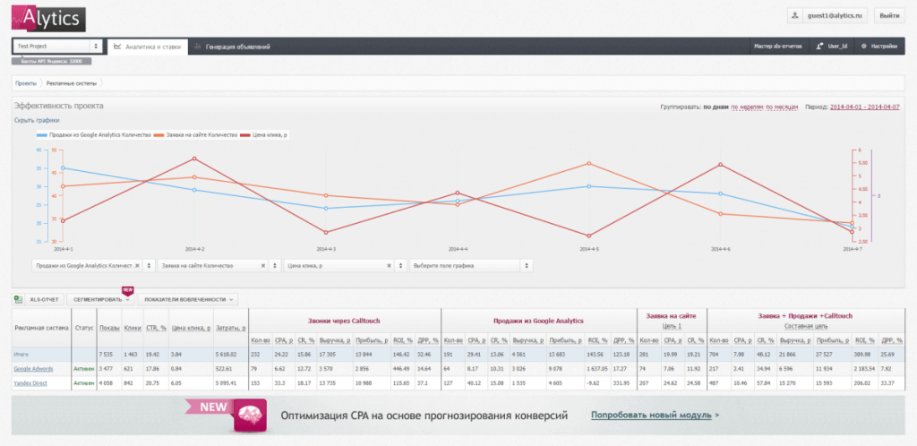The image size is (917, 446).
Task: Toggle the Заявка на сайте Количество legend series
Action: coord(195,135)
